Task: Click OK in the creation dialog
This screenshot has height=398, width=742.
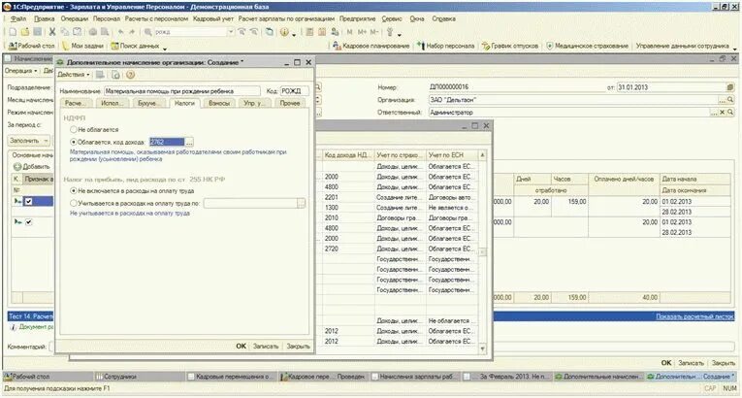Action: tap(241, 347)
